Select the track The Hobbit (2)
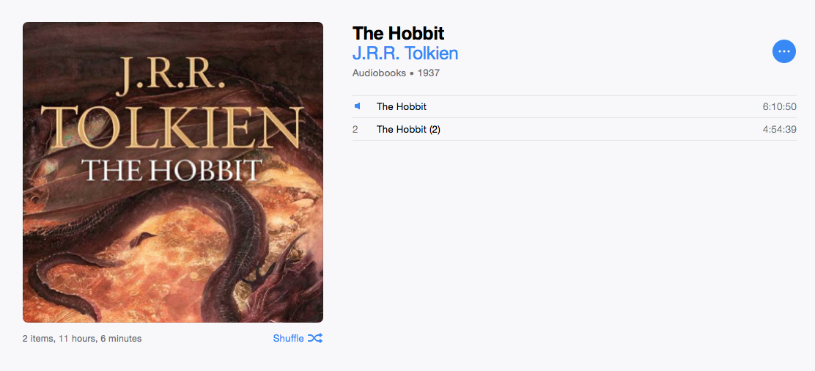 tap(575, 129)
